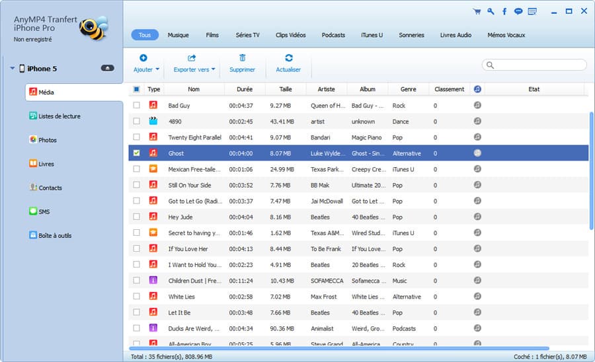Toggle the select-all checkbox in header
The height and width of the screenshot is (362, 595).
pos(136,89)
